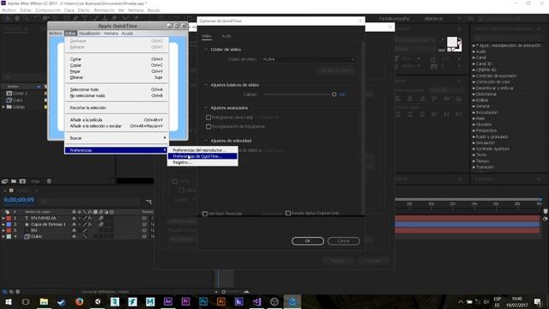Expand 'Corrección de color' effects category

pyautogui.click(x=474, y=82)
